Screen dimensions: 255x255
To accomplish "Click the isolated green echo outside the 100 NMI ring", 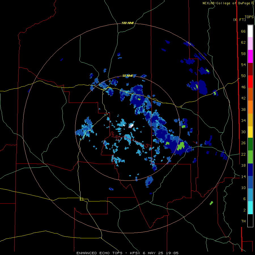I will click(211, 203).
